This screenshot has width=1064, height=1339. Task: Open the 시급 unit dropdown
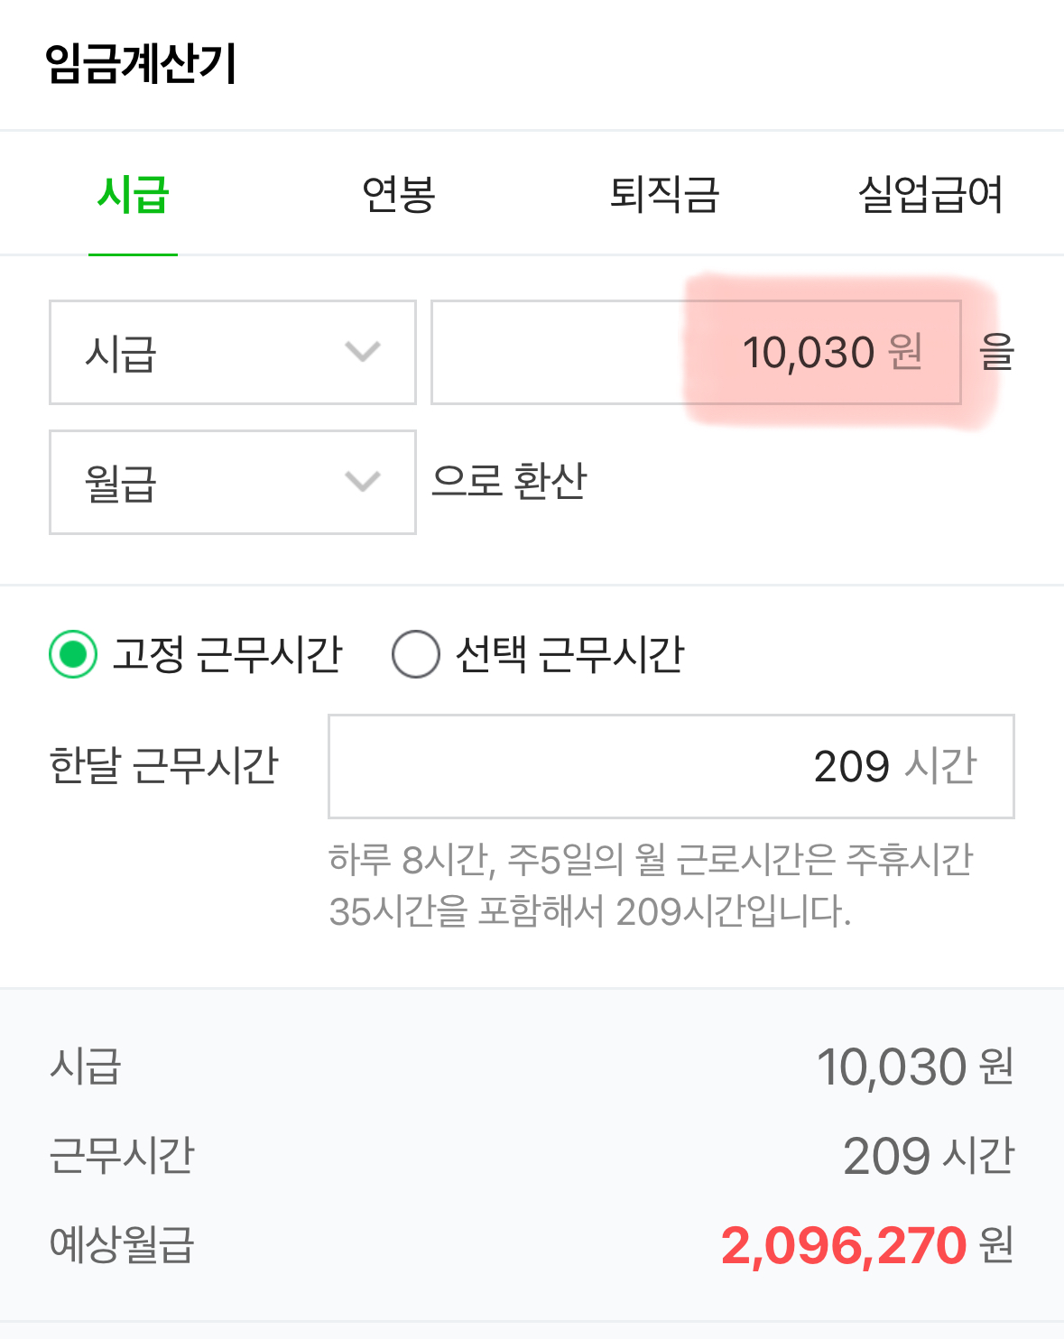tap(232, 352)
